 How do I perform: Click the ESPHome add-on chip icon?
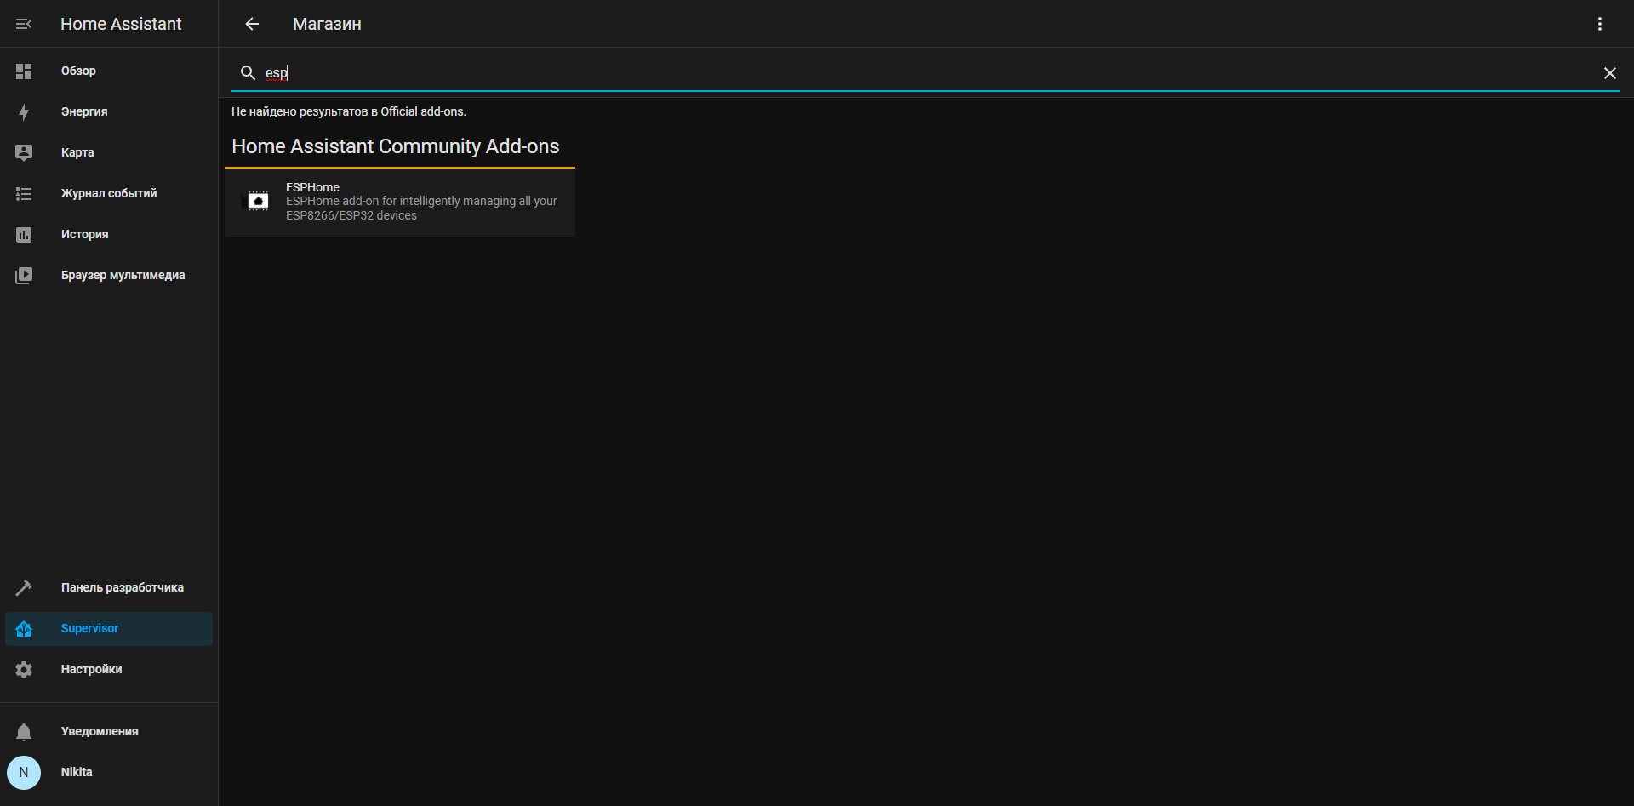coord(258,201)
